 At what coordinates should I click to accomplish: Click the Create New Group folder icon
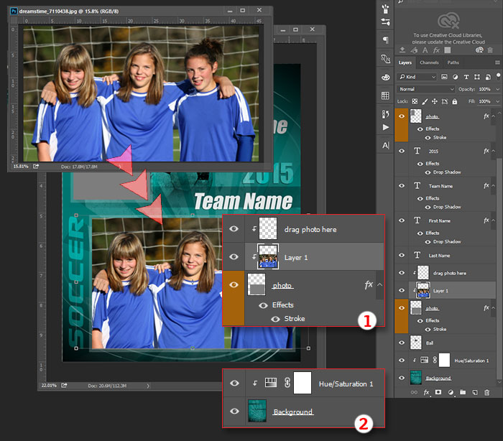[463, 392]
